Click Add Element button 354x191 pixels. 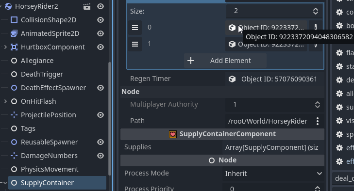[225, 61]
